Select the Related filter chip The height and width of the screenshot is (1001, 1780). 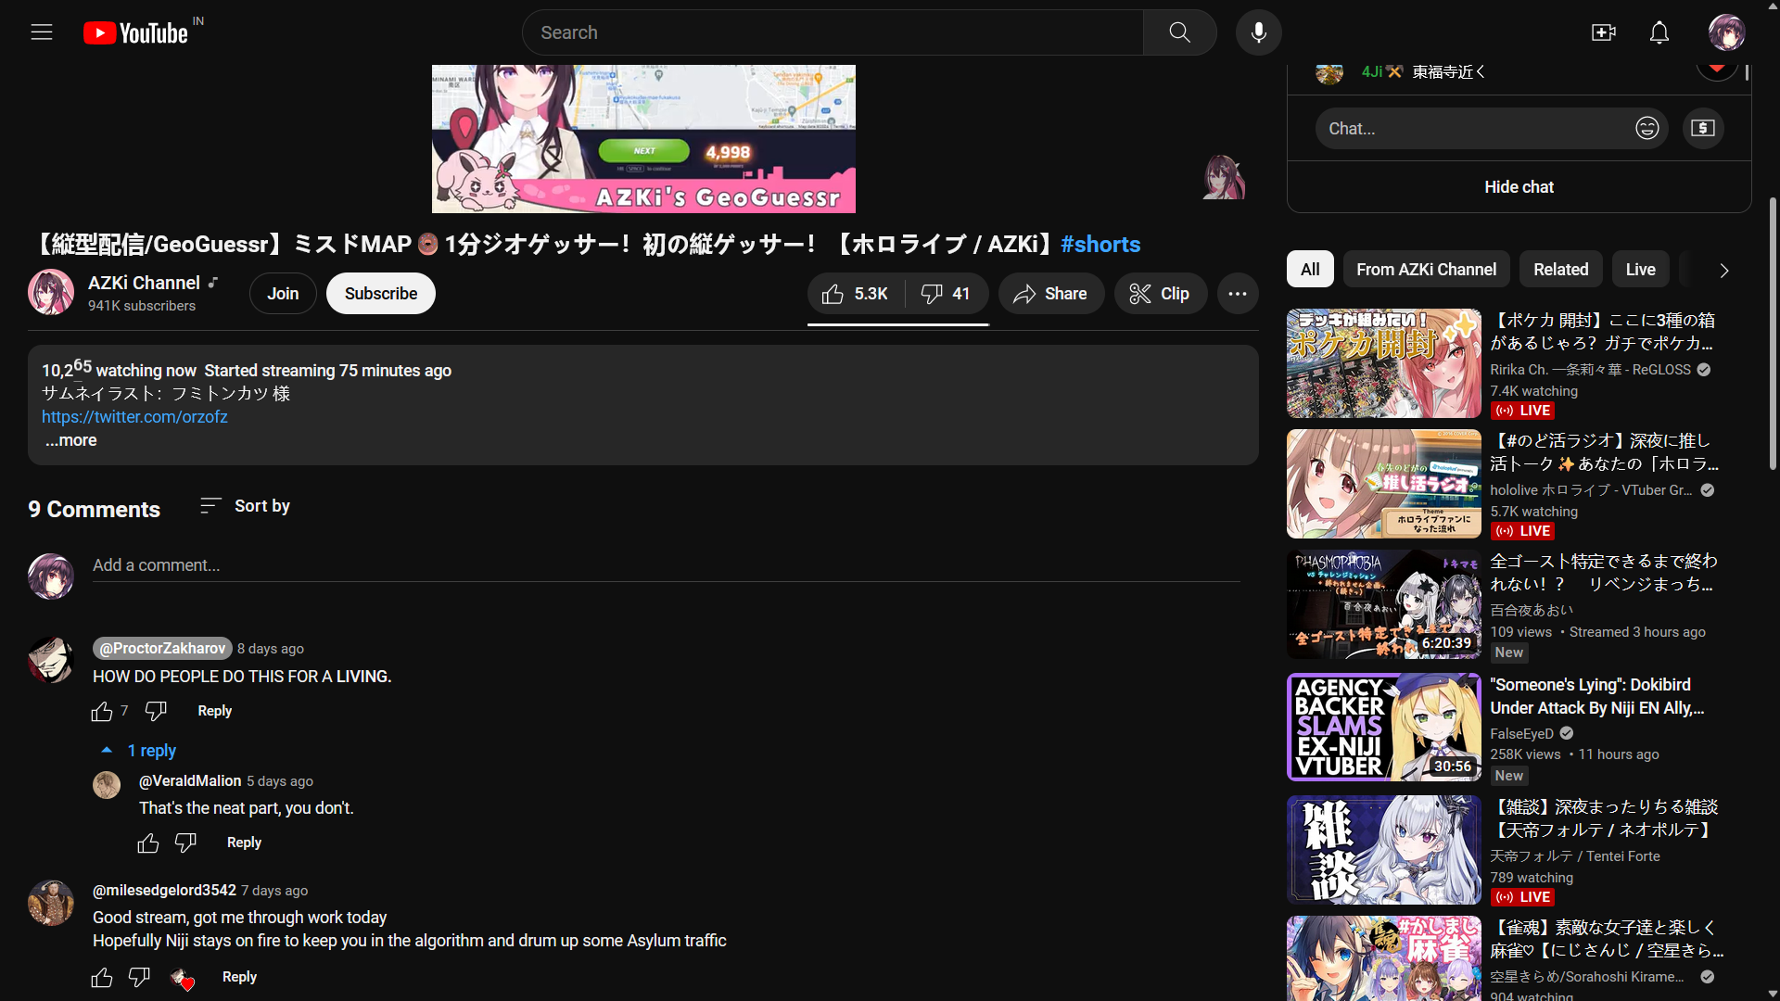(1560, 270)
